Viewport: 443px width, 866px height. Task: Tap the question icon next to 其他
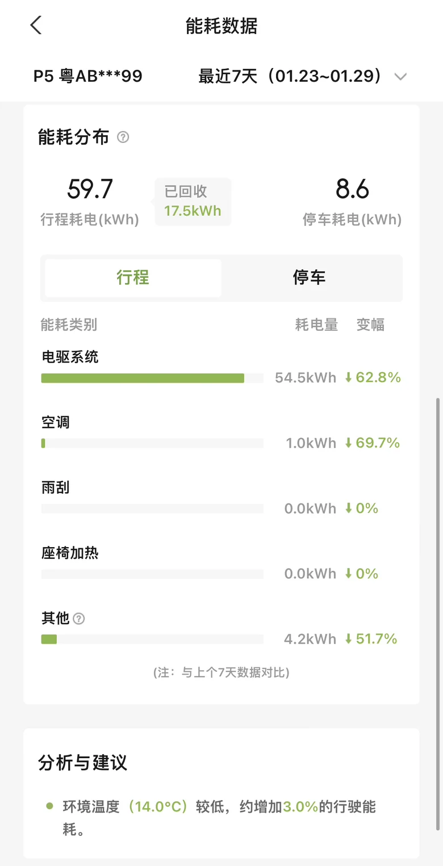[79, 619]
